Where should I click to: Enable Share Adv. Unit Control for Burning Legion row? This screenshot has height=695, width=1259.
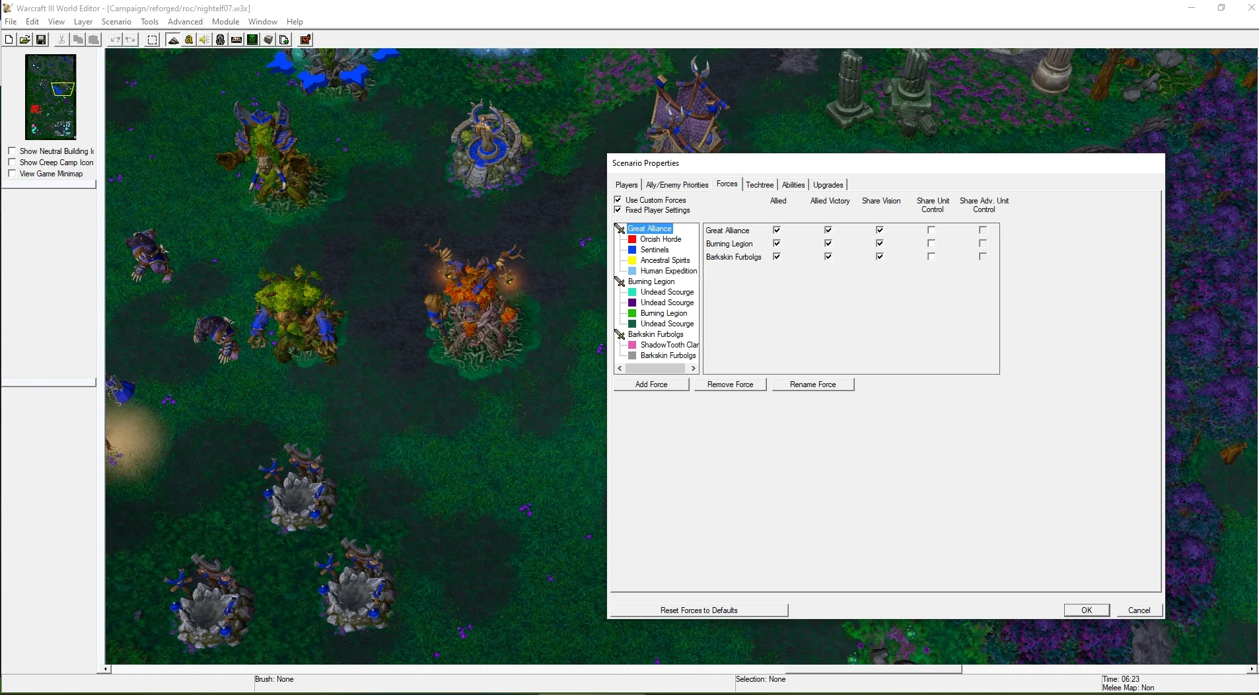(x=983, y=243)
